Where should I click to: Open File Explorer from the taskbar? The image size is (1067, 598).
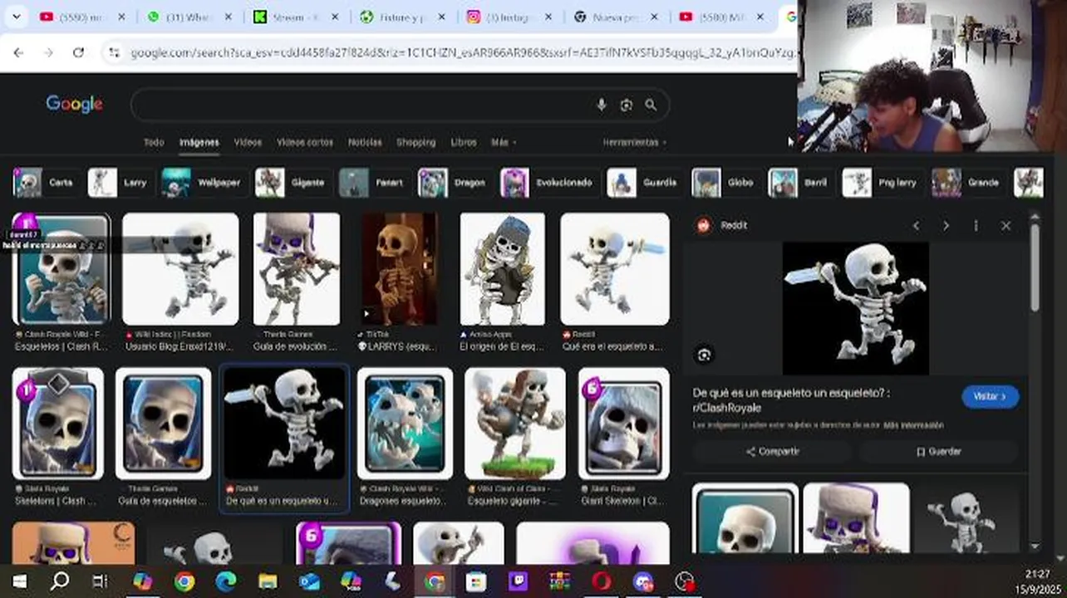[x=268, y=581]
